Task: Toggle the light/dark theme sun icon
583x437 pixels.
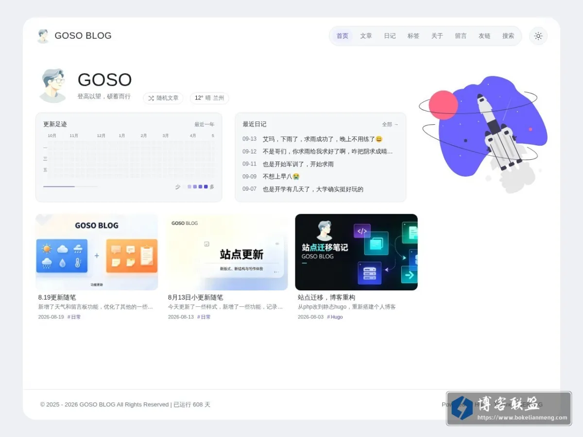Action: pyautogui.click(x=538, y=36)
